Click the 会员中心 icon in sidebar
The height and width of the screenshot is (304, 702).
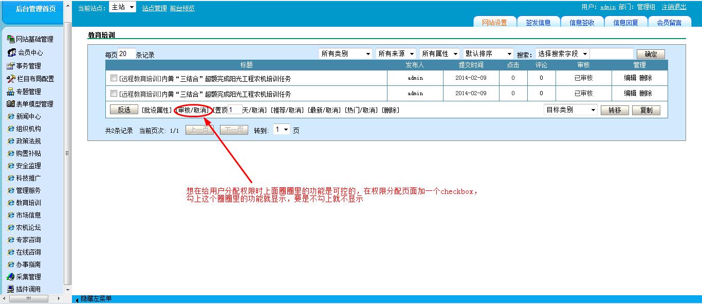(x=12, y=52)
